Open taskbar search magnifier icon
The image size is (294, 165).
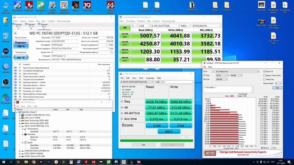pyautogui.click(x=11, y=162)
